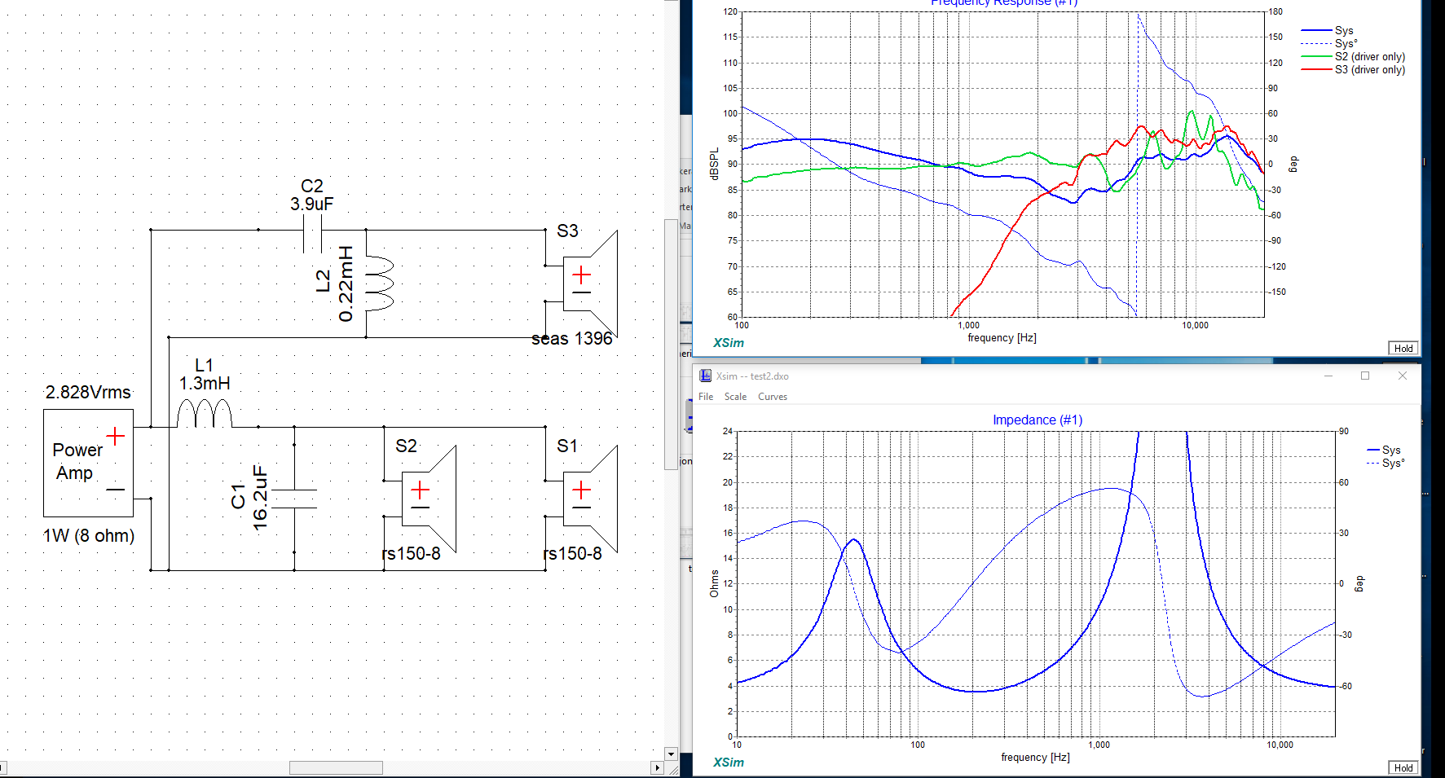1445x778 pixels.
Task: Click schematic horizontal scrollbar thumb
Action: pos(336,767)
